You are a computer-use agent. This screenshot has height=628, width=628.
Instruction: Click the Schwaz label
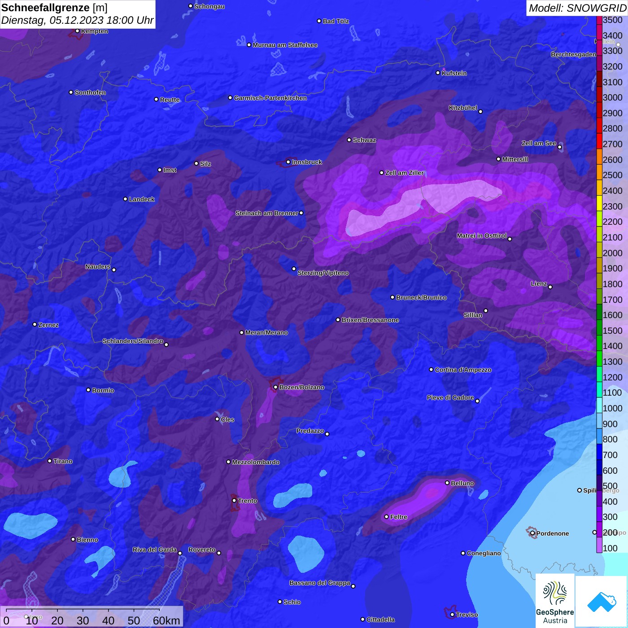click(x=364, y=140)
